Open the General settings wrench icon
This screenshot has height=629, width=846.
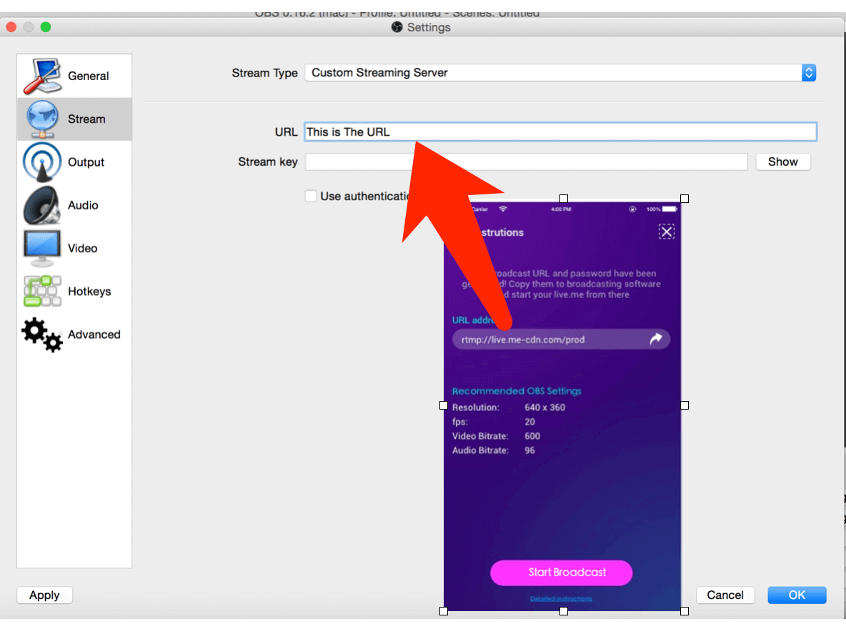pyautogui.click(x=42, y=76)
